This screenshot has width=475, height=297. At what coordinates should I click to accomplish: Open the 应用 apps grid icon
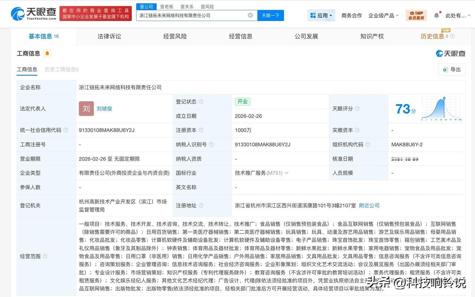(313, 15)
